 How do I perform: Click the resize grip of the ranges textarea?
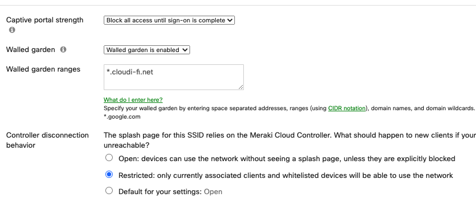pyautogui.click(x=241, y=87)
